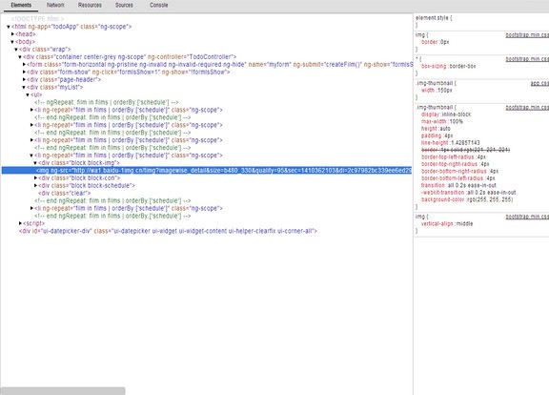Image resolution: width=549 pixels, height=395 pixels.
Task: Collapse the ul node arrow
Action: [28, 95]
